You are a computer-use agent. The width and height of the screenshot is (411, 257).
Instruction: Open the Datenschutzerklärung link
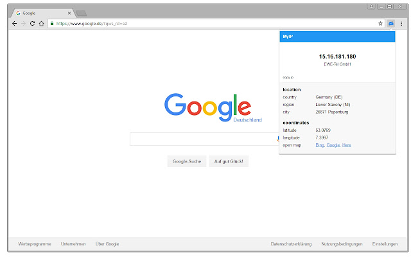pos(291,244)
